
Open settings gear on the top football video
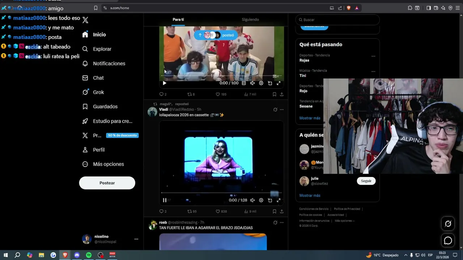(261, 83)
